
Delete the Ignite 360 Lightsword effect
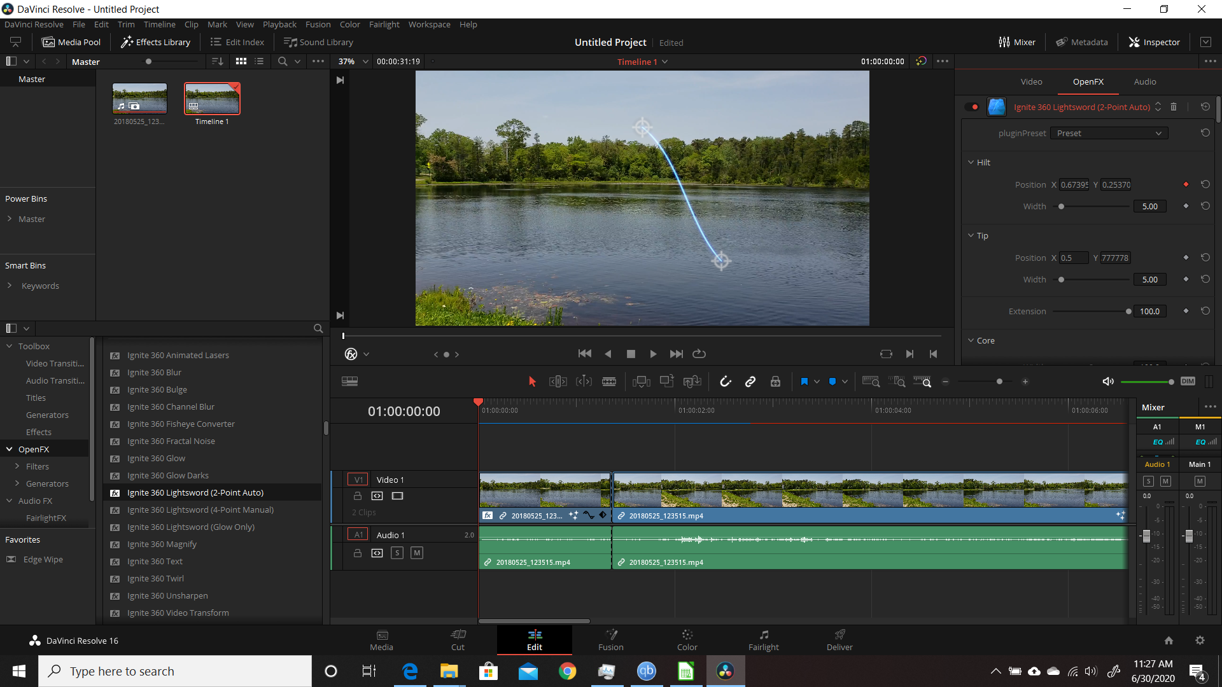click(1174, 107)
